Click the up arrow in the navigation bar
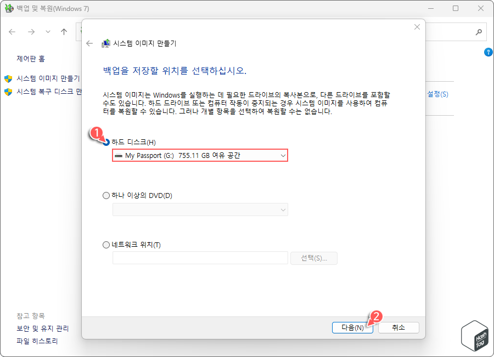The height and width of the screenshot is (357, 494). click(64, 32)
